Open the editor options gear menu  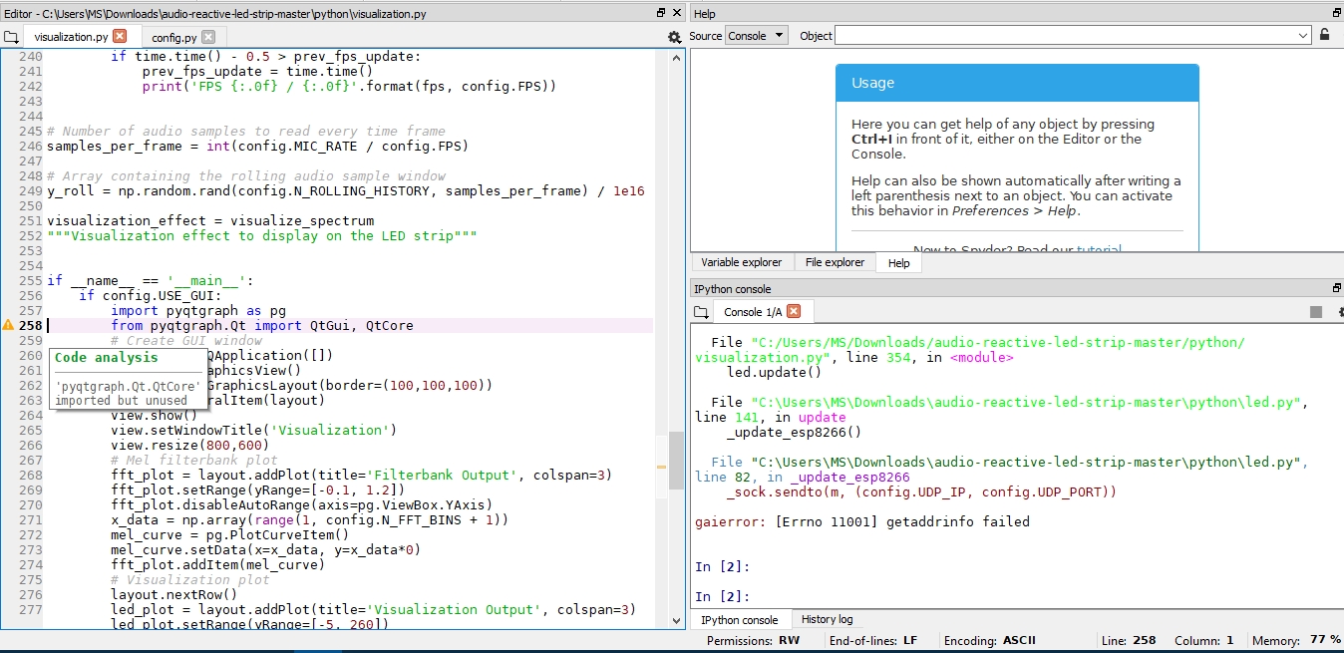click(x=674, y=36)
